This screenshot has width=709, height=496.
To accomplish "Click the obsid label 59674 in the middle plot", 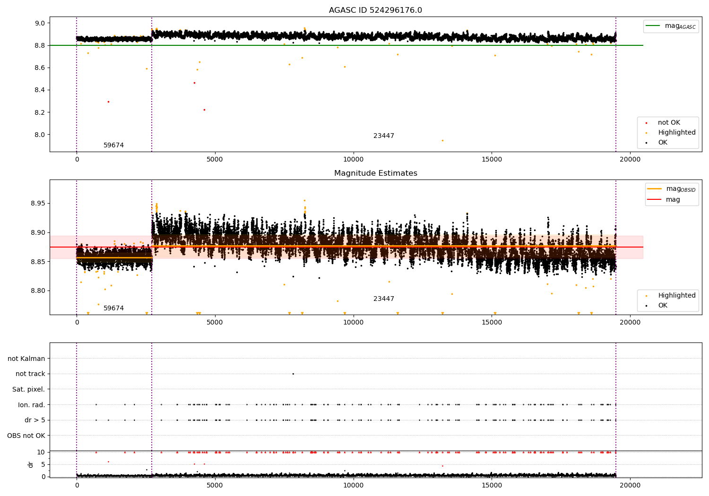I will point(113,308).
